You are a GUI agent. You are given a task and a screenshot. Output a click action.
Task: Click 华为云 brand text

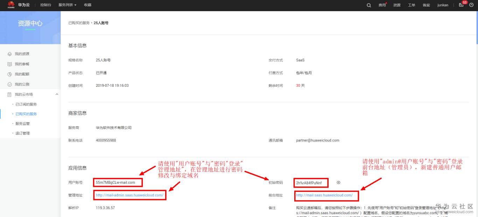coord(24,5)
